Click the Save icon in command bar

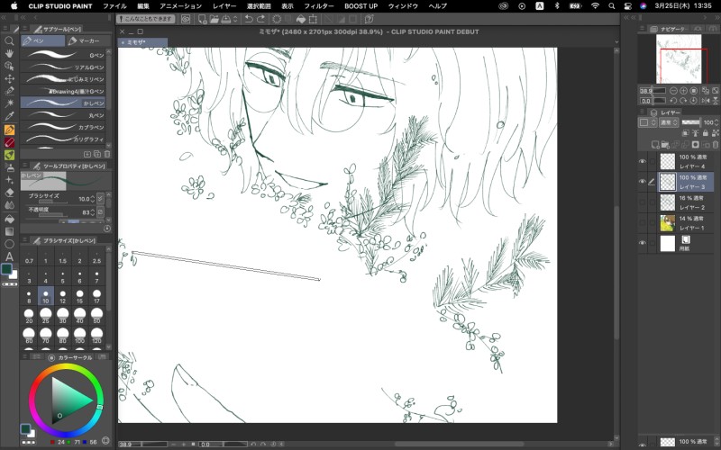coord(226,19)
